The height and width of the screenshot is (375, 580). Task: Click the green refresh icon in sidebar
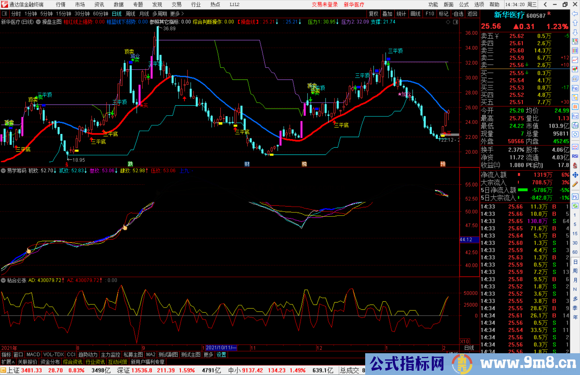(x=575, y=206)
